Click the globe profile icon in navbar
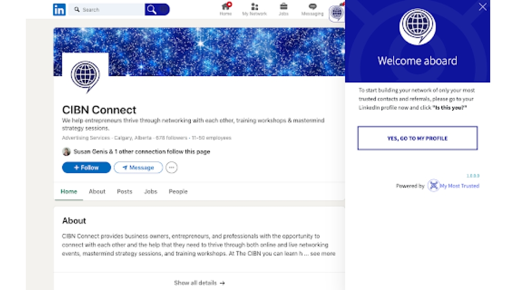This screenshot has height=290, width=516. (x=336, y=13)
